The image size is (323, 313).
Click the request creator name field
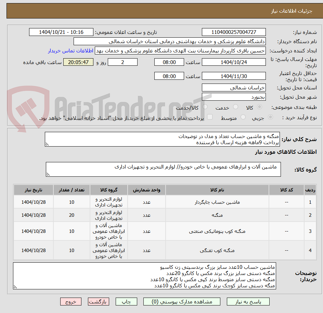click(x=180, y=51)
